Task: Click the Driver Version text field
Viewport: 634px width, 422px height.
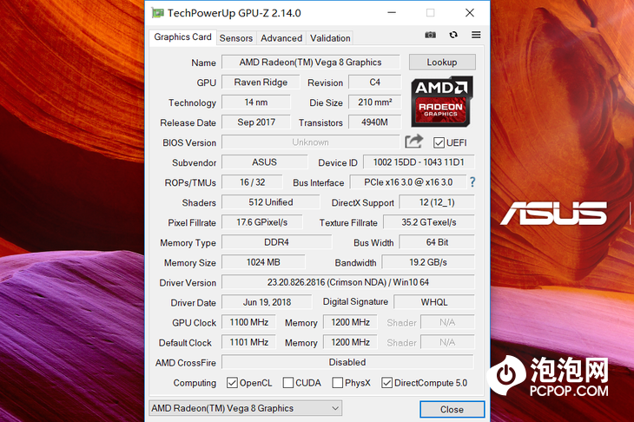Action: point(347,282)
